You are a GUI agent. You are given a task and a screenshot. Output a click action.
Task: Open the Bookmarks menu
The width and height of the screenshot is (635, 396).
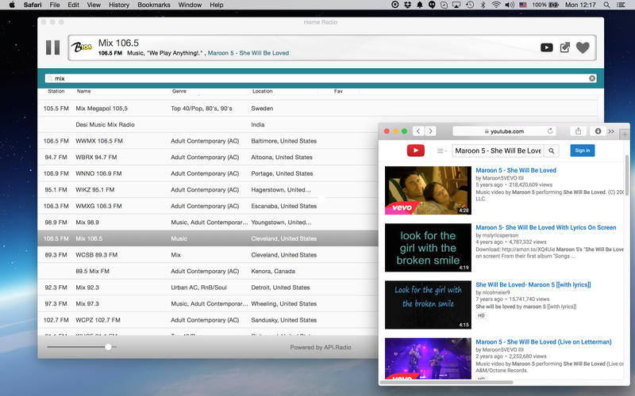point(153,5)
